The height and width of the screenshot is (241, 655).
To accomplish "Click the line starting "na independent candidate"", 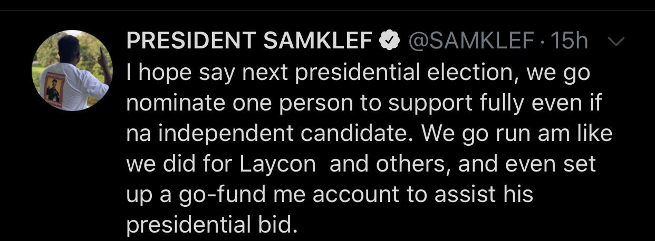I will [369, 134].
